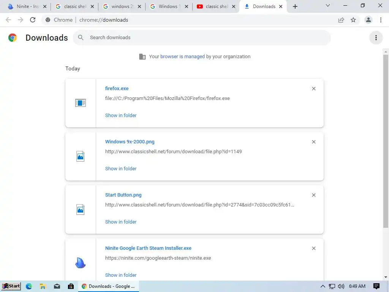
Task: Switch to the windows 2 Google search tab
Action: (122, 6)
